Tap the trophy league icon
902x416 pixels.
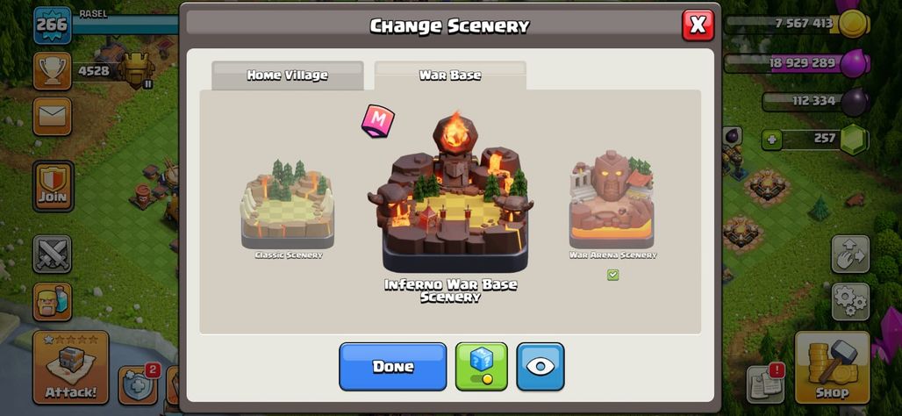click(x=53, y=71)
